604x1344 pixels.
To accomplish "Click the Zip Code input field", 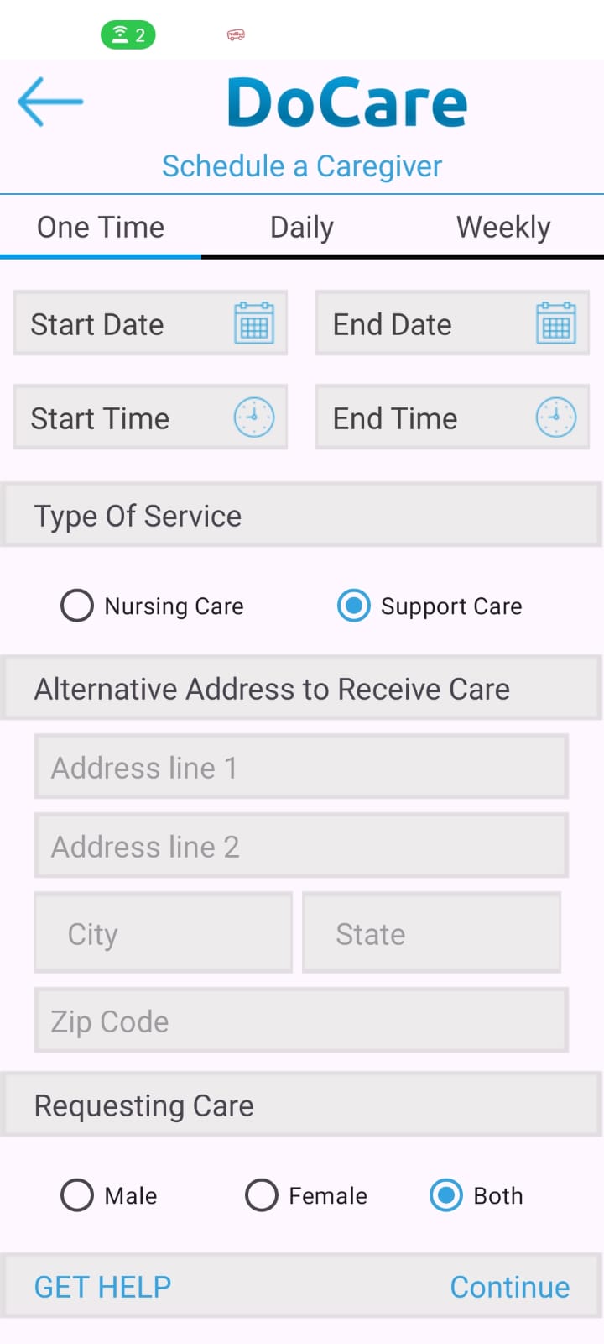I will pos(301,1021).
